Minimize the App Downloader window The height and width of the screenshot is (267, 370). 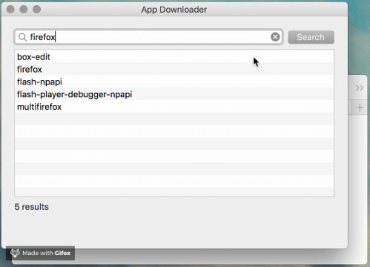pos(24,10)
